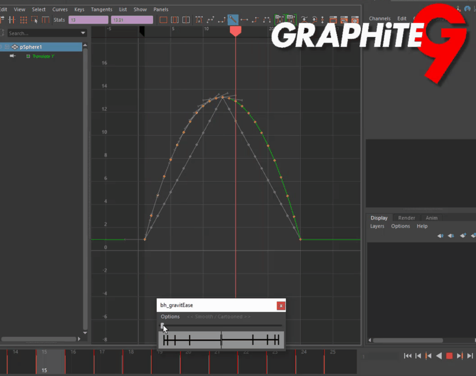The height and width of the screenshot is (376, 476).
Task: Play animation backwards
Action: 438,356
